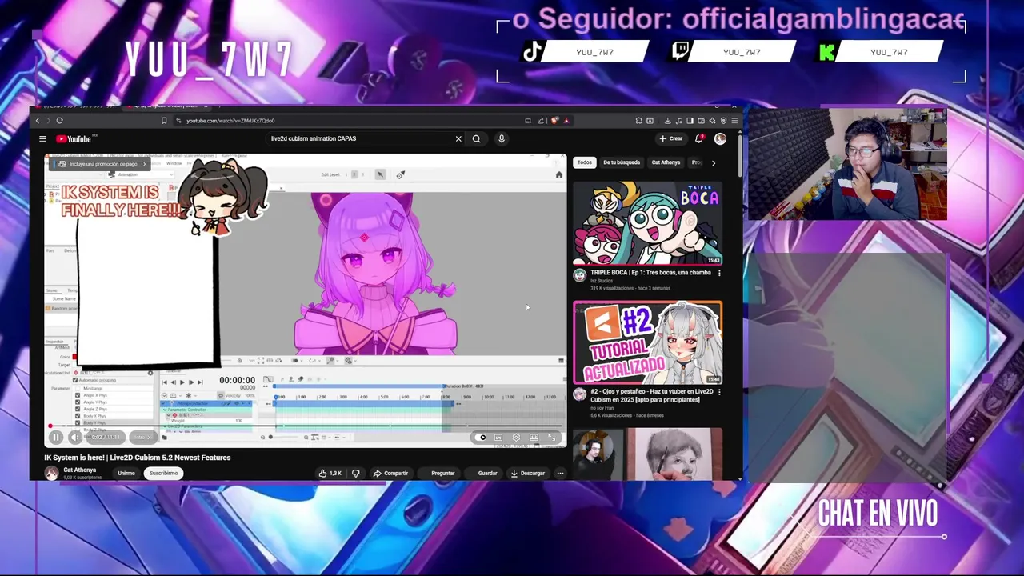This screenshot has height=576, width=1024.
Task: Clear the search query with the X
Action: 458,138
